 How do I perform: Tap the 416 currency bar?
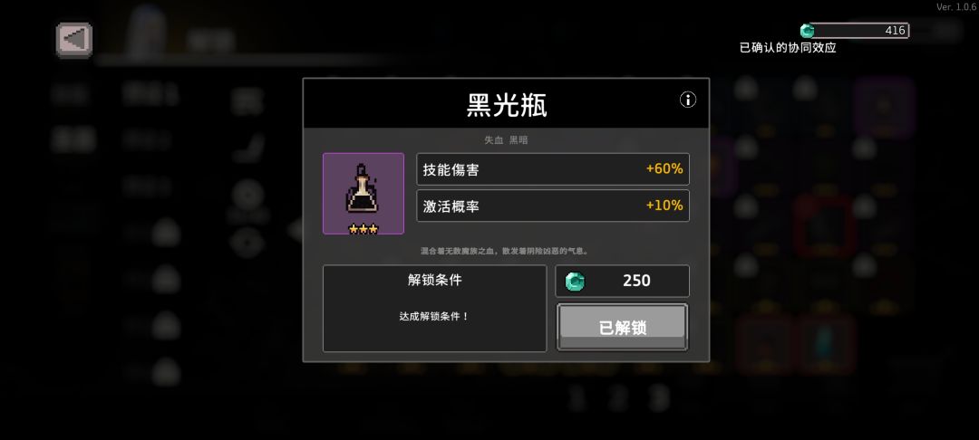tap(854, 31)
